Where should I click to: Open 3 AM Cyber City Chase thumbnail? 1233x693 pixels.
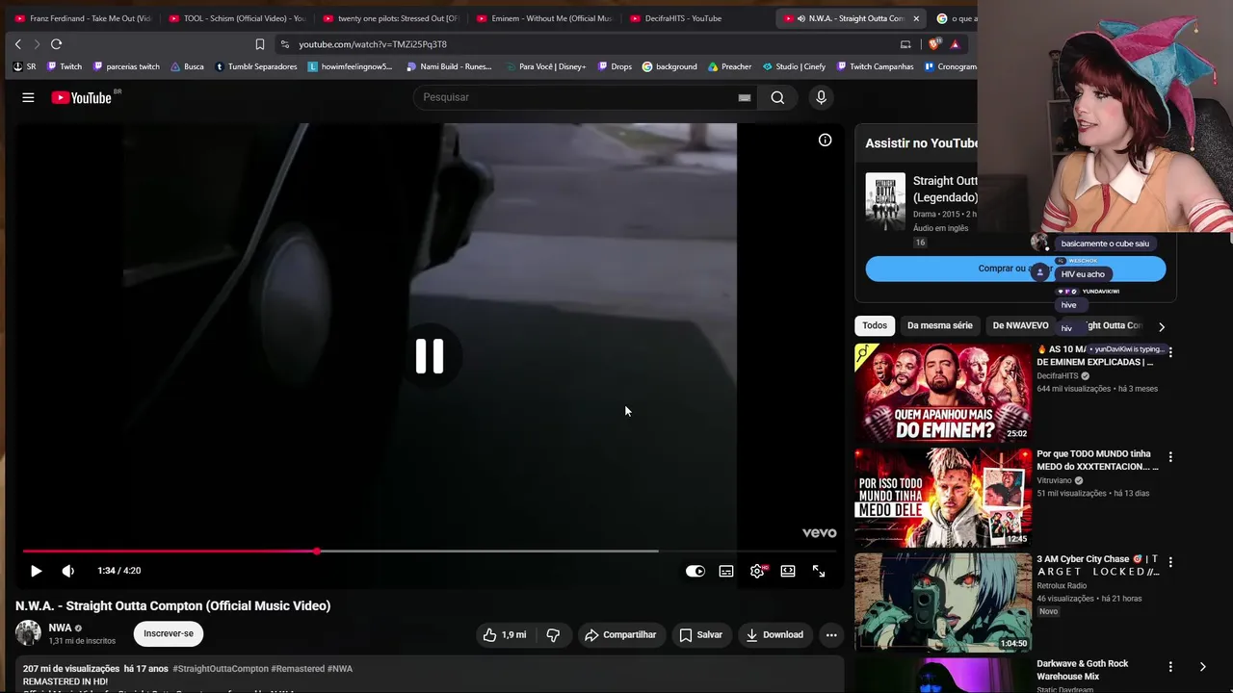pos(943,603)
